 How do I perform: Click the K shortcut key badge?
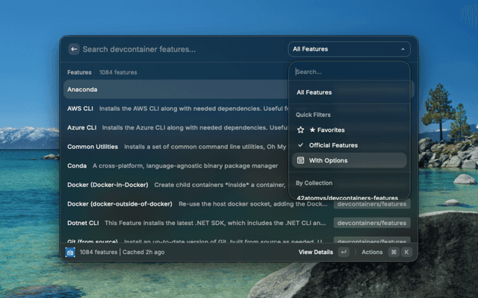pyautogui.click(x=406, y=253)
